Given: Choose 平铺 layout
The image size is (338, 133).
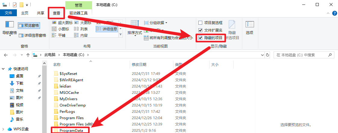Looking at the screenshot, I should [59, 35].
